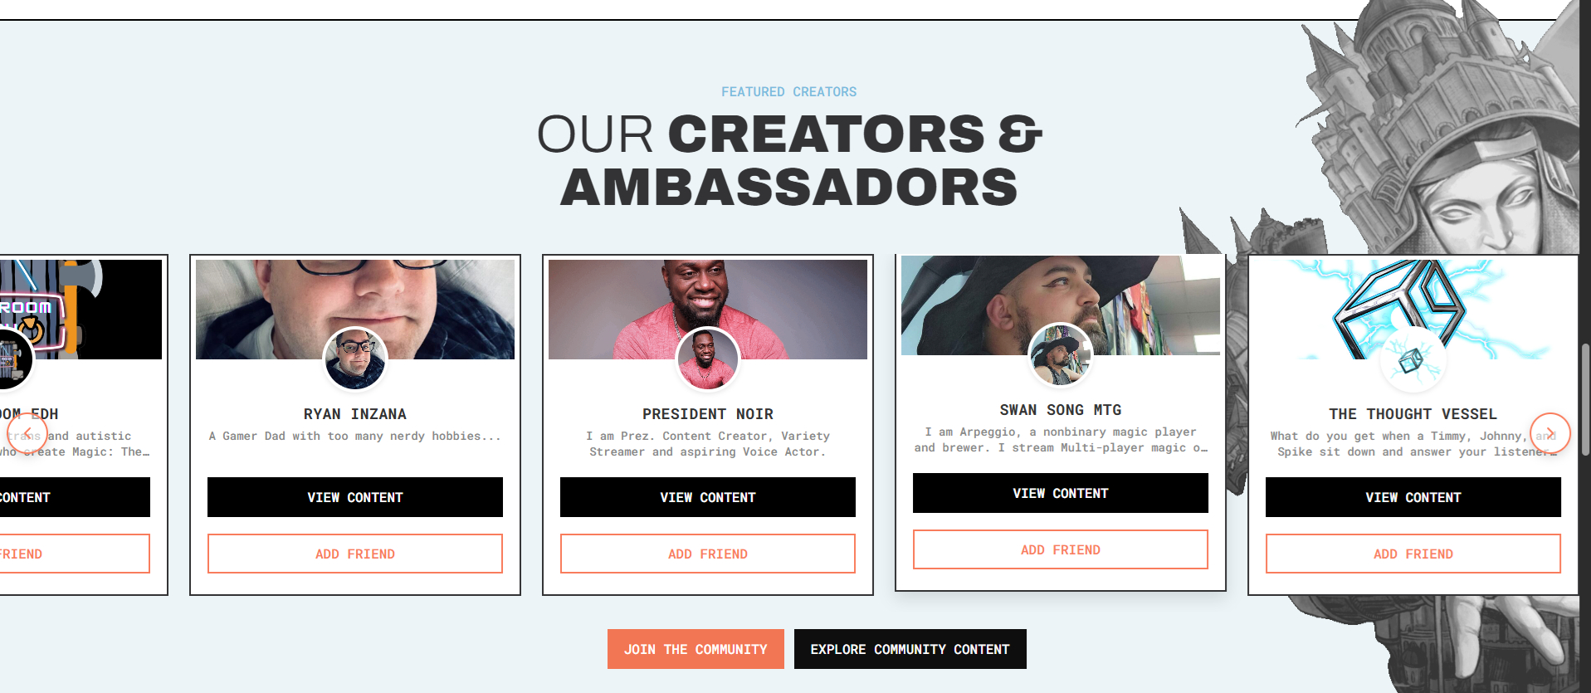Open The Thought Vessel cube avatar
The image size is (1591, 693).
coord(1413,359)
